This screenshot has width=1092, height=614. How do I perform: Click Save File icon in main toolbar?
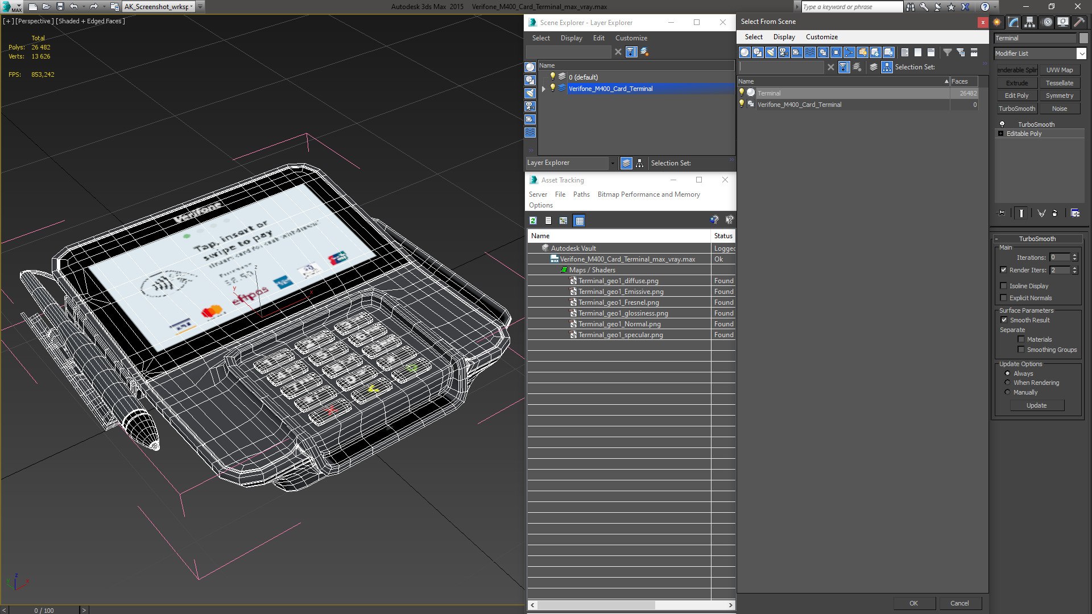(x=60, y=7)
